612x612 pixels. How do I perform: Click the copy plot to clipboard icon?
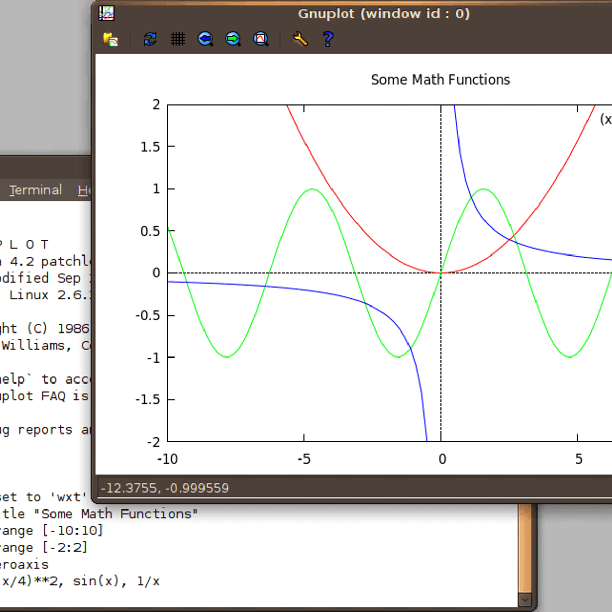click(x=110, y=39)
